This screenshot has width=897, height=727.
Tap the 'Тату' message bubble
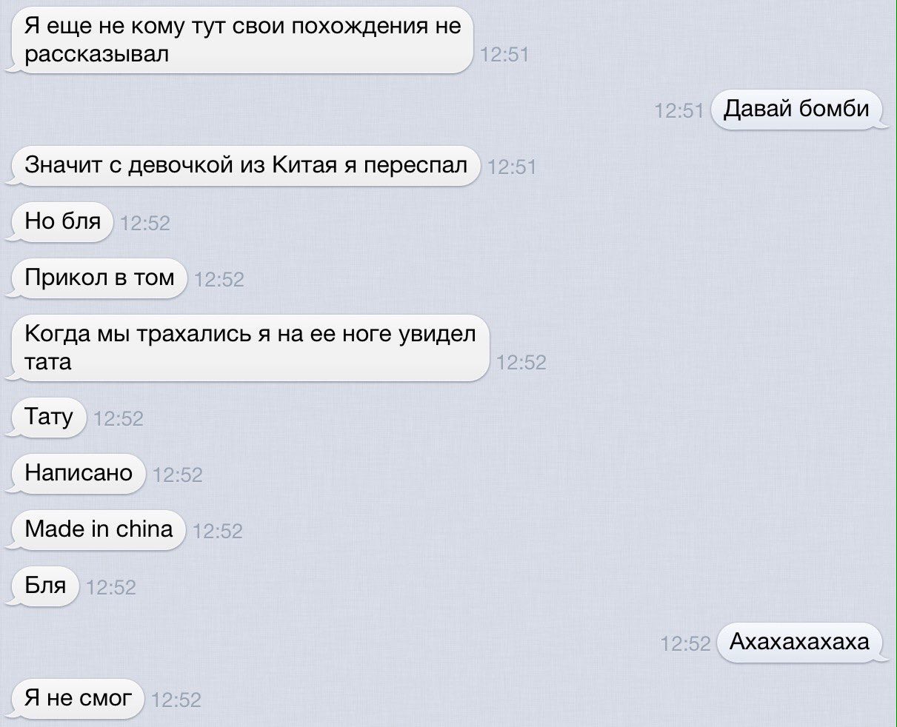coord(49,417)
